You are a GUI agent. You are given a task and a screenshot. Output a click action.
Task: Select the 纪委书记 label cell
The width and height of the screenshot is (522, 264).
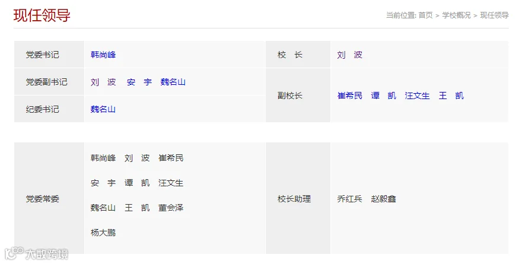tap(49, 109)
